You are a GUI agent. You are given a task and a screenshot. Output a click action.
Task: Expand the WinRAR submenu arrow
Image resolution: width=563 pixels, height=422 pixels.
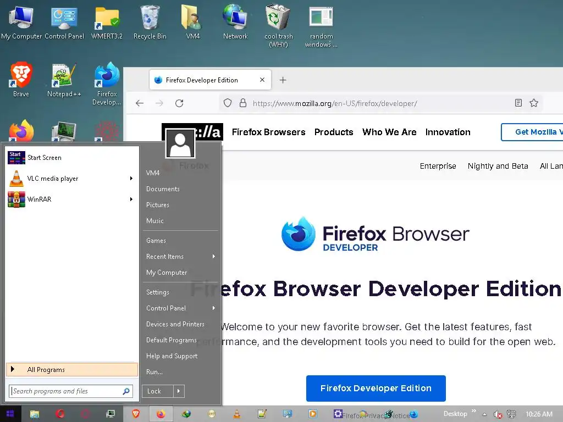click(131, 199)
